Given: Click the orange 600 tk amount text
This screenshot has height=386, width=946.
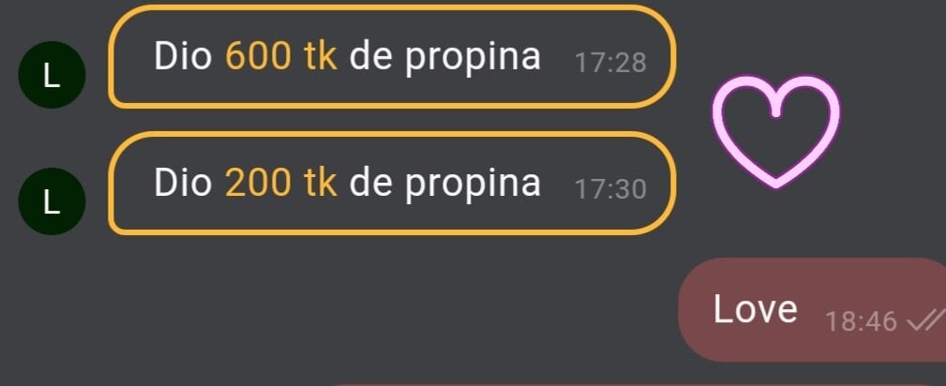Looking at the screenshot, I should (x=280, y=57).
